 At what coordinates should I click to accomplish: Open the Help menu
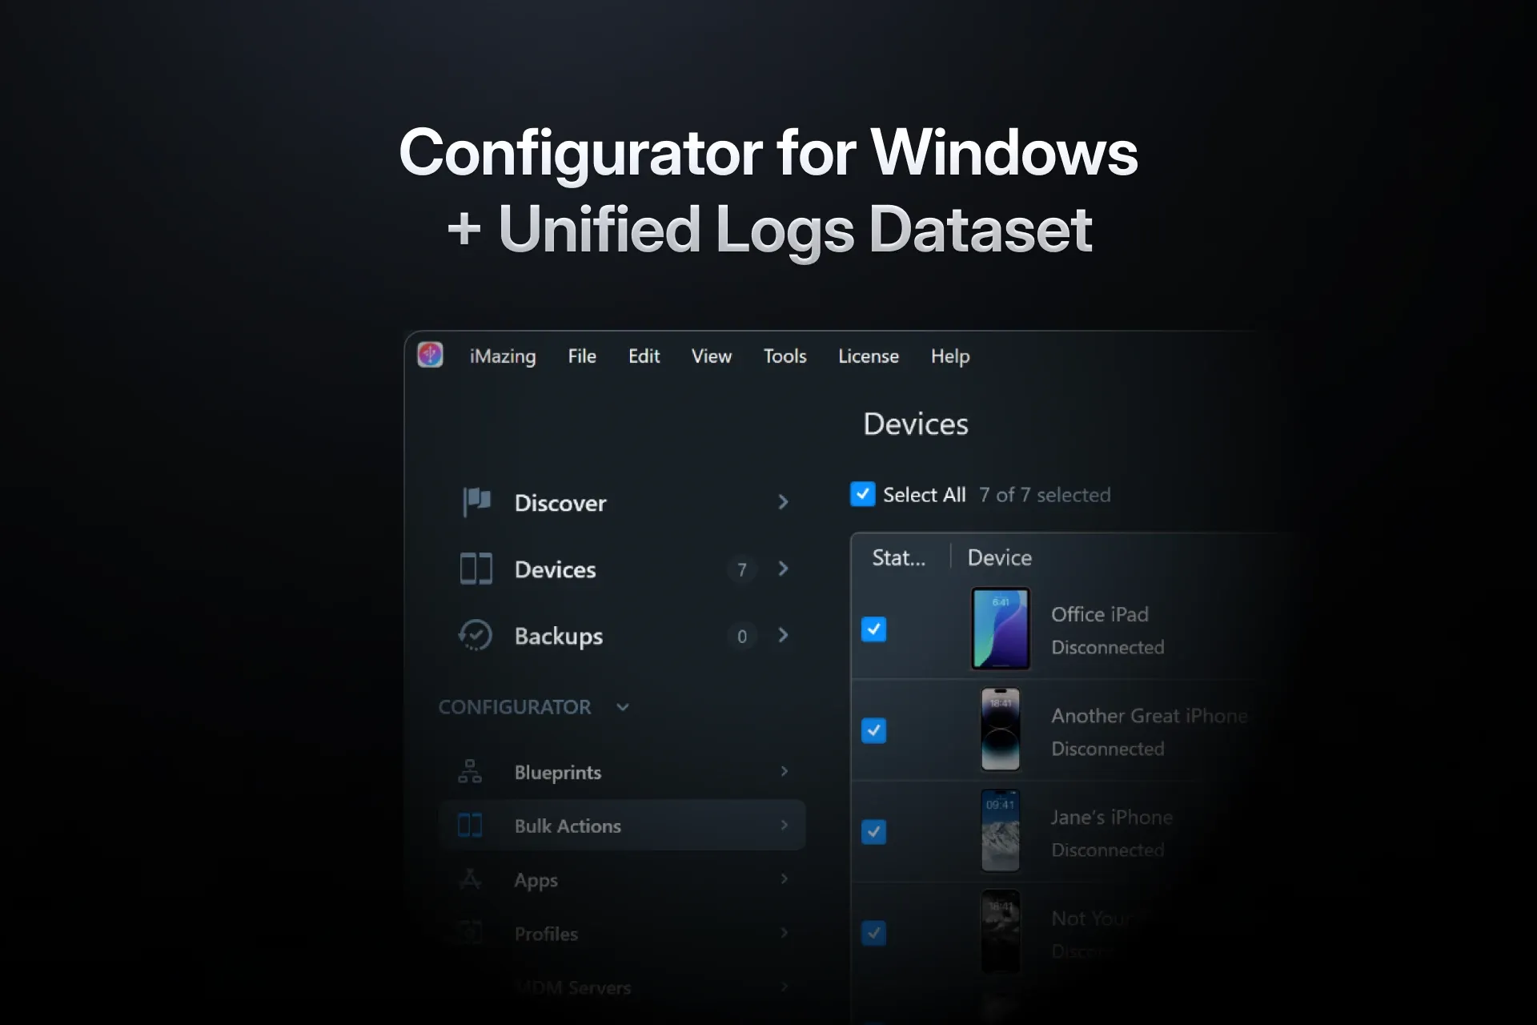coord(950,356)
